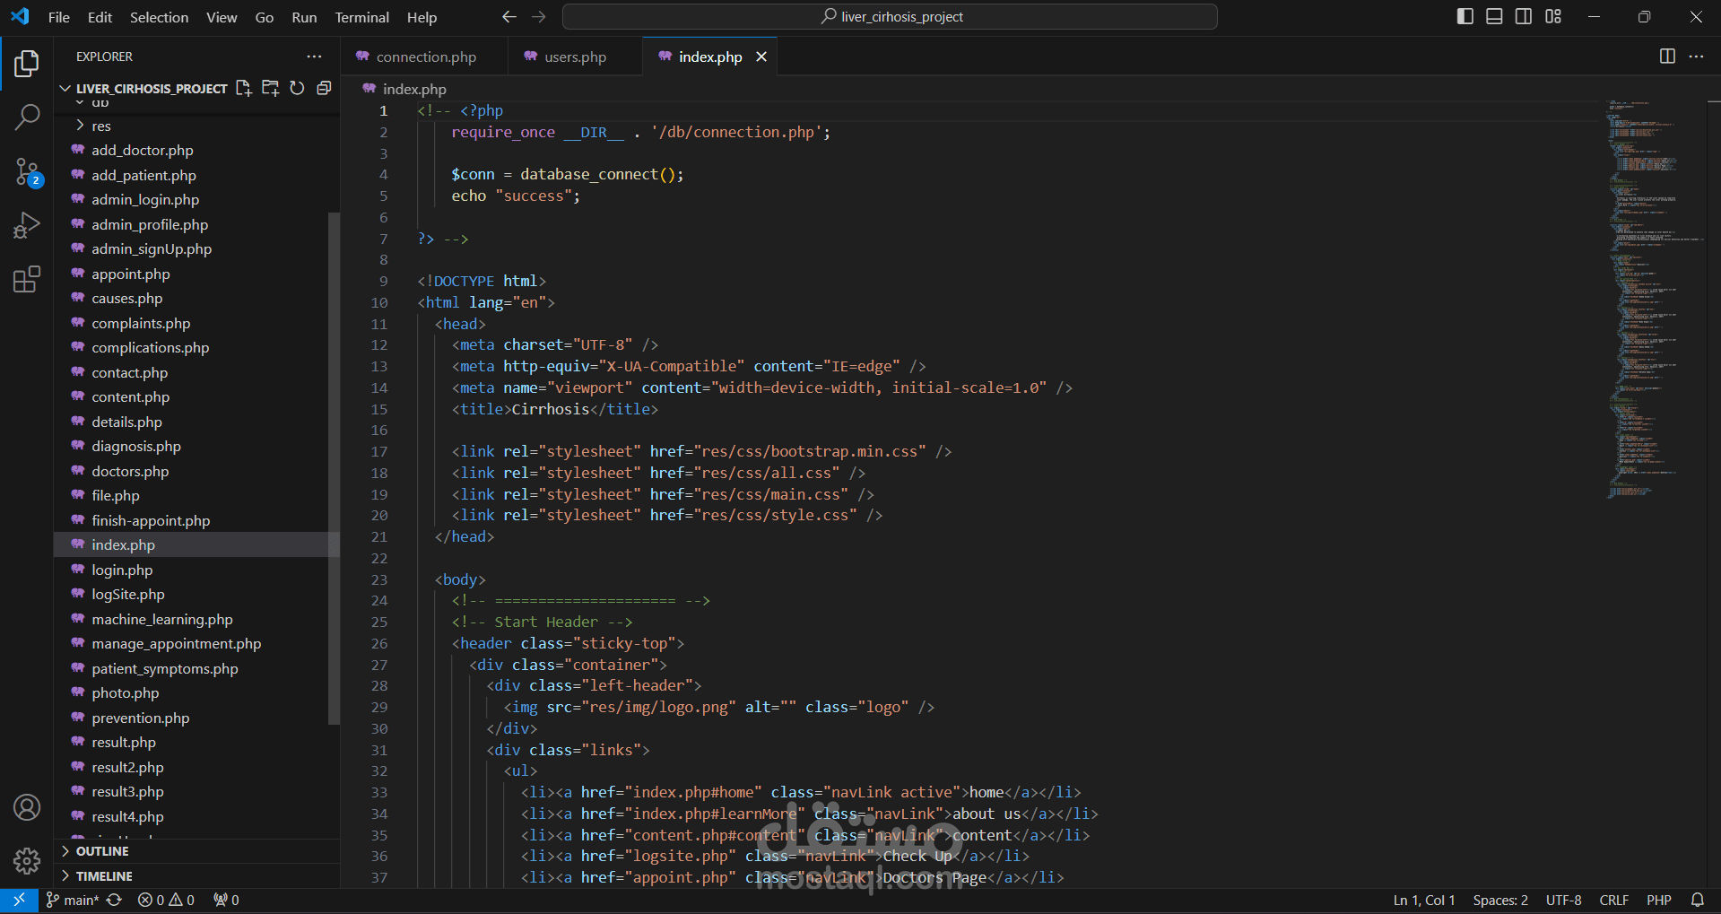This screenshot has height=914, width=1721.
Task: Open the Explorer view in activity bar
Action: (27, 64)
